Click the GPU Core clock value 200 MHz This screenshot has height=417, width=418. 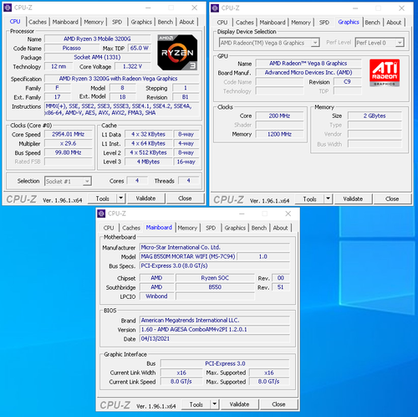pos(279,116)
